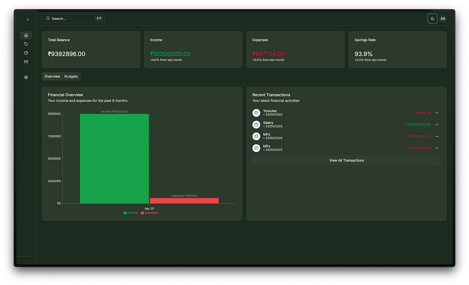Open the Salary transaction options menu
The height and width of the screenshot is (285, 469).
click(436, 124)
